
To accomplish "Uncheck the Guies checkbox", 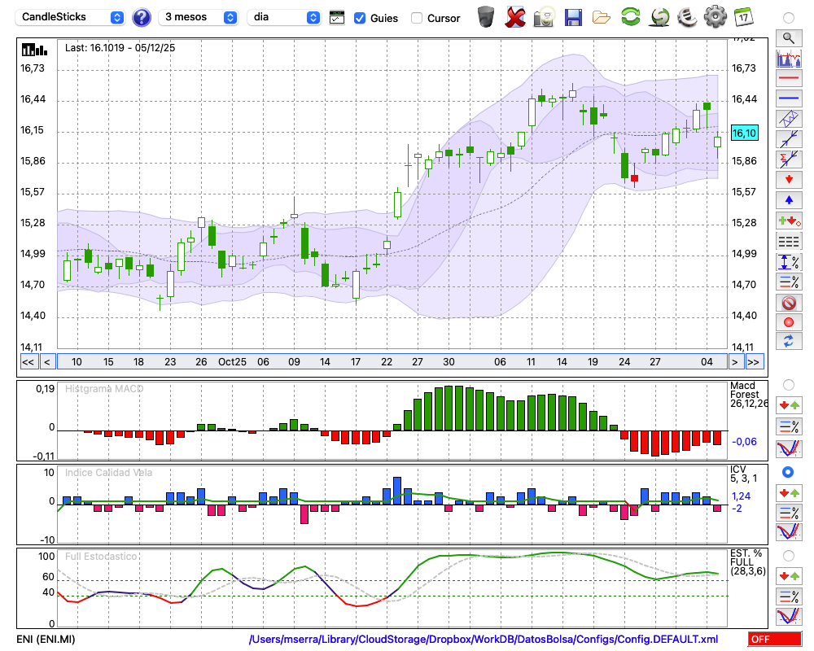I will [360, 17].
